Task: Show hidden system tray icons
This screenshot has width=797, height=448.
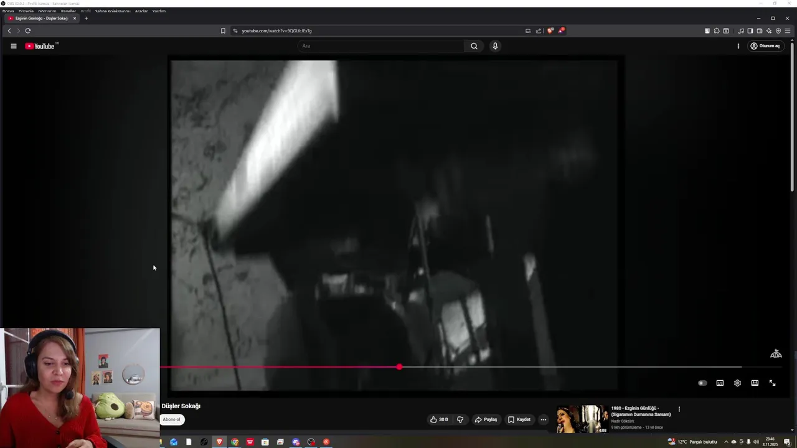Action: coord(725,442)
